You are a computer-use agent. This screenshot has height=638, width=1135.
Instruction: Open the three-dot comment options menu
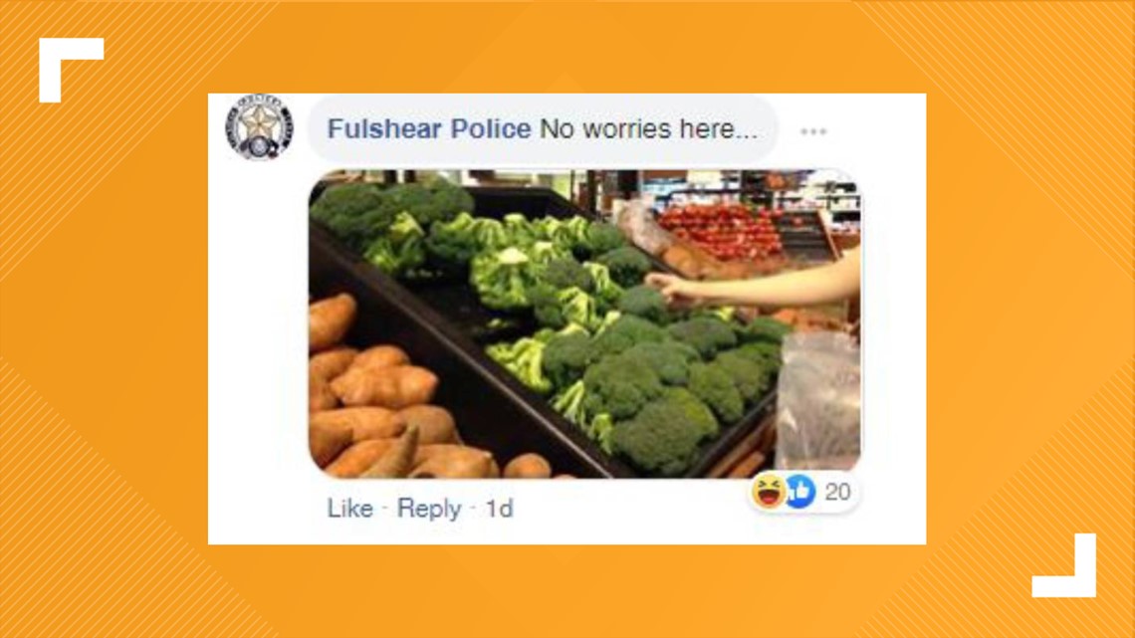812,131
